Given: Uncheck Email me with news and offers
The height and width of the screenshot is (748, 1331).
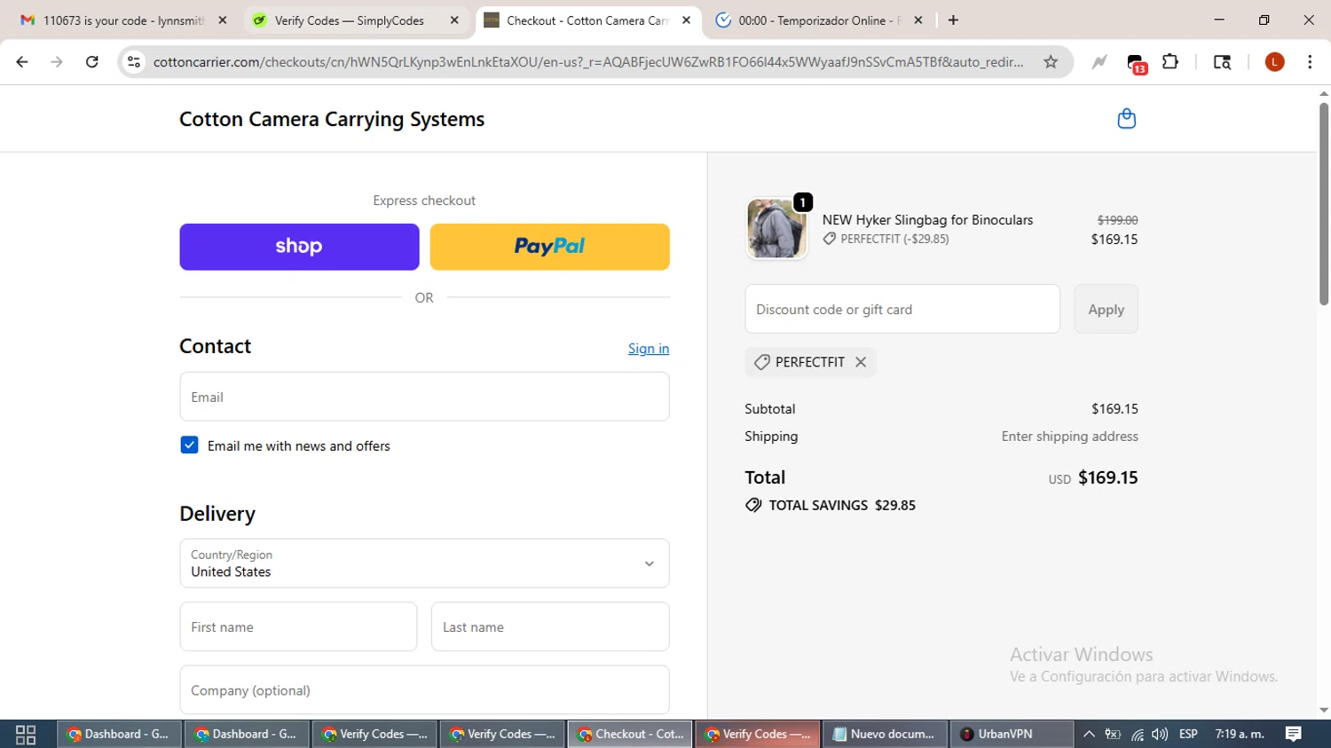Looking at the screenshot, I should pos(189,445).
